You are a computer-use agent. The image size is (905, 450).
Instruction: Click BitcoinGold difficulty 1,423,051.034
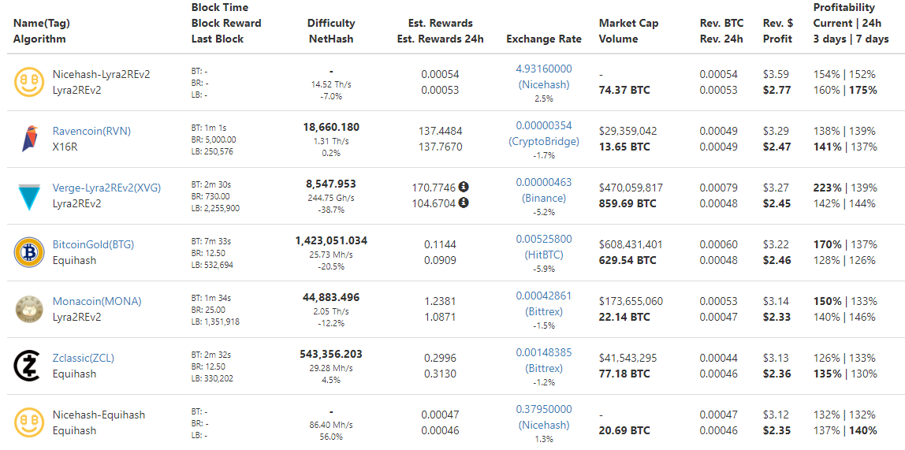click(x=331, y=240)
